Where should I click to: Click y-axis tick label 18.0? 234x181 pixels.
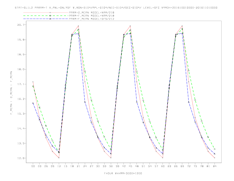[21, 69]
